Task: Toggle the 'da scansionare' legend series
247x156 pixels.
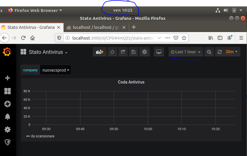Action: pos(43,136)
